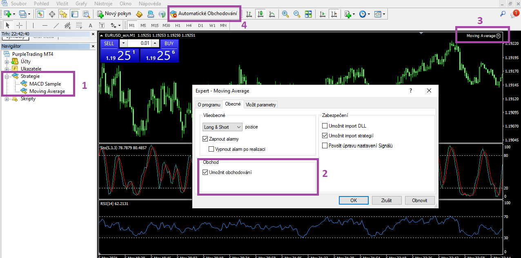Toggle the Umožnit import strategií checkbox
Viewport: 521px width, 258px height.
pos(325,136)
